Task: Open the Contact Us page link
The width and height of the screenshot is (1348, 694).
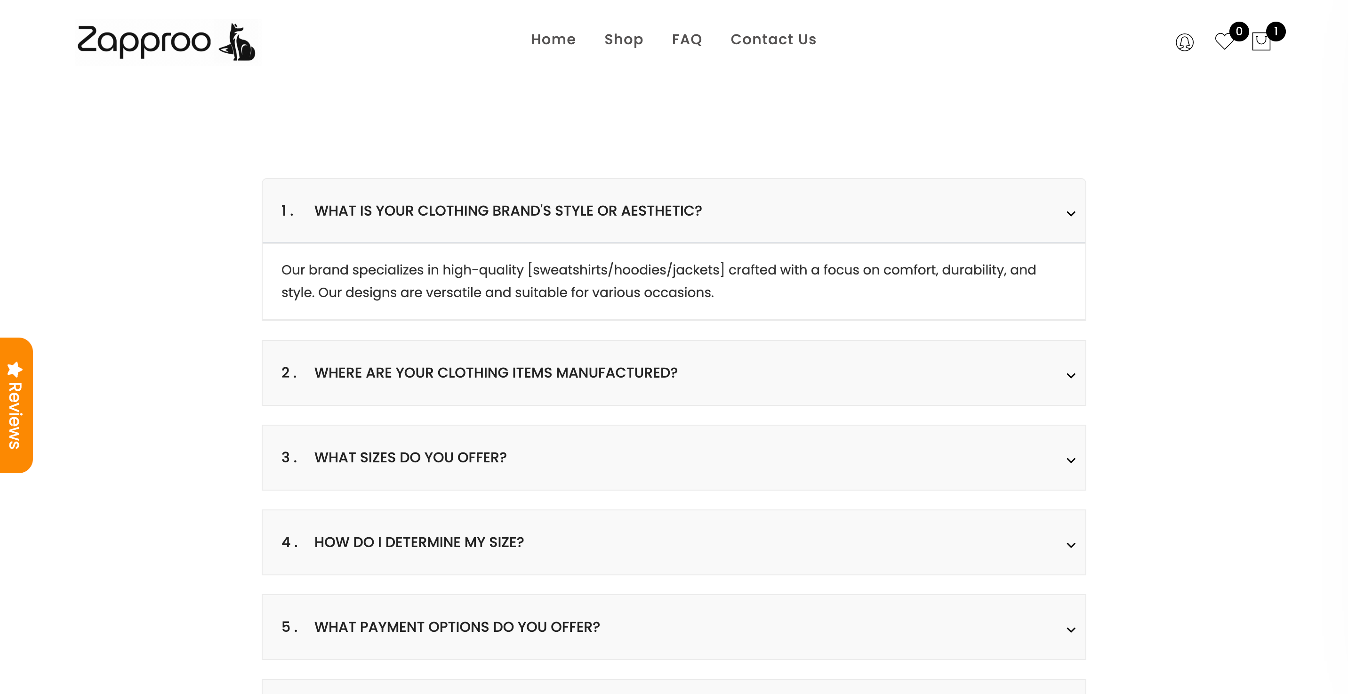Action: [773, 39]
